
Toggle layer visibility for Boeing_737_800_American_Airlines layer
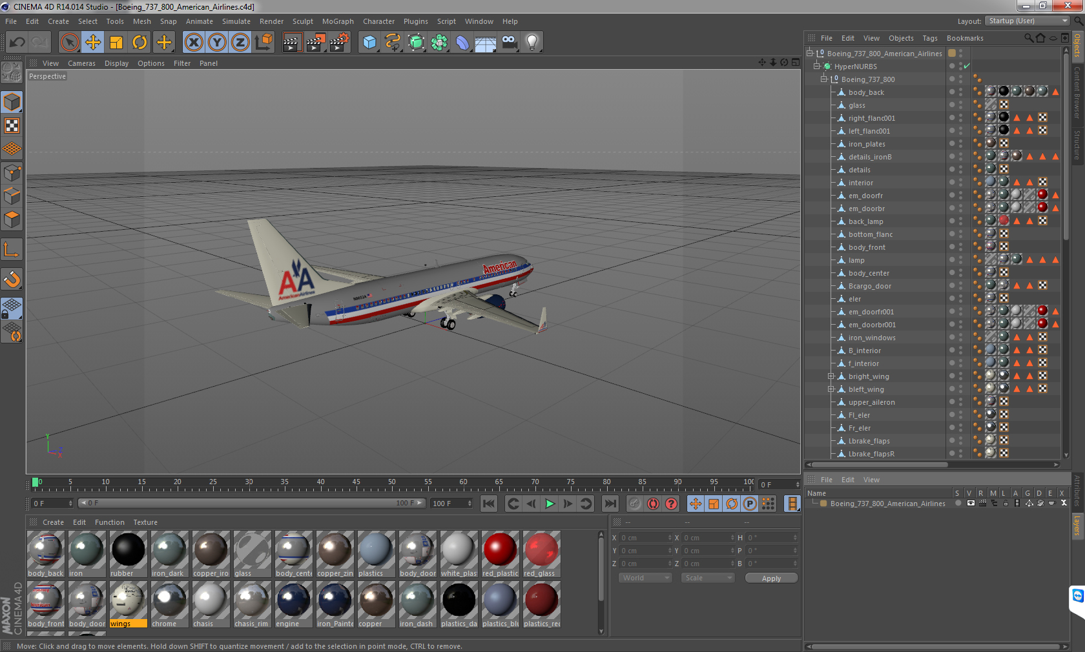pyautogui.click(x=971, y=503)
